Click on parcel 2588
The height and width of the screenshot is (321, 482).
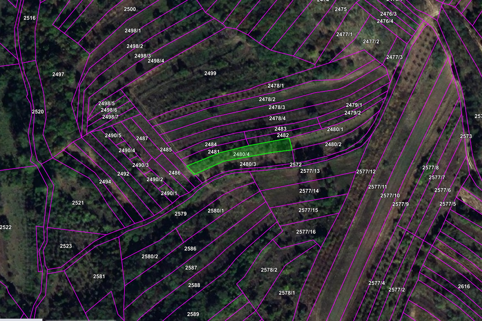[194, 285]
